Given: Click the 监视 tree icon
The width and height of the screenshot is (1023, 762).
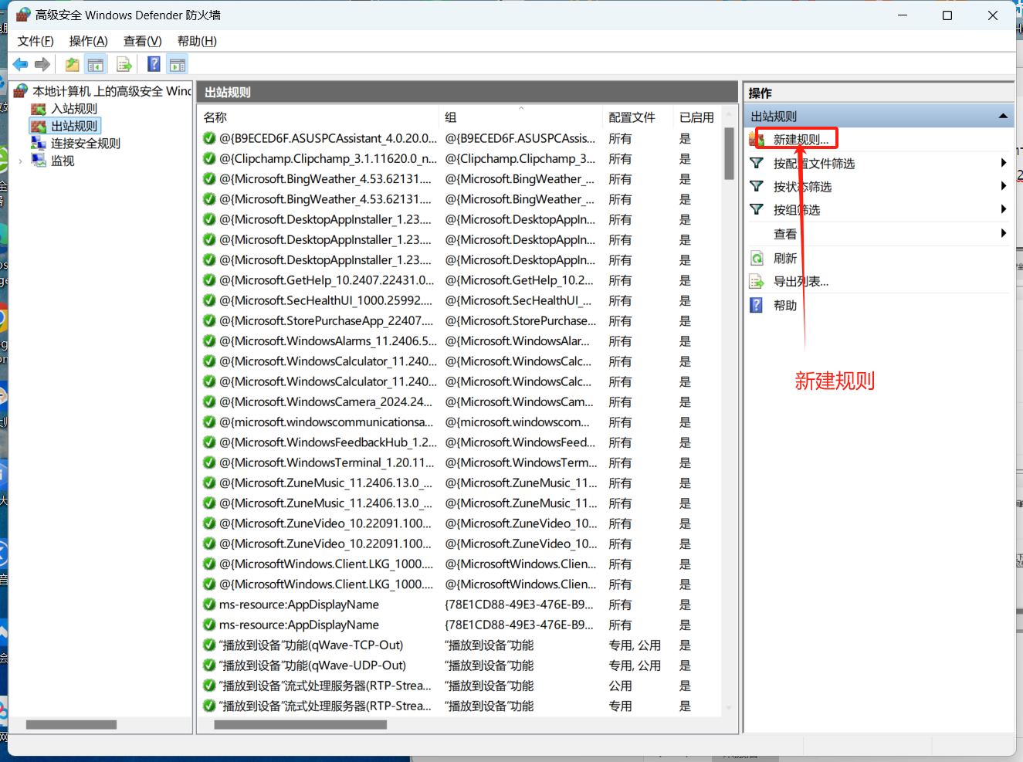Looking at the screenshot, I should coord(39,161).
